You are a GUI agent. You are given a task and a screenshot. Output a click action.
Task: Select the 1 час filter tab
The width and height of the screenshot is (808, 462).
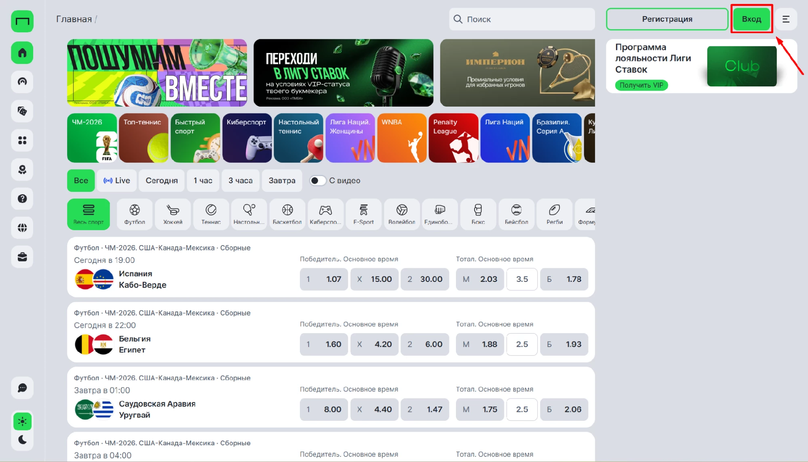pos(203,181)
